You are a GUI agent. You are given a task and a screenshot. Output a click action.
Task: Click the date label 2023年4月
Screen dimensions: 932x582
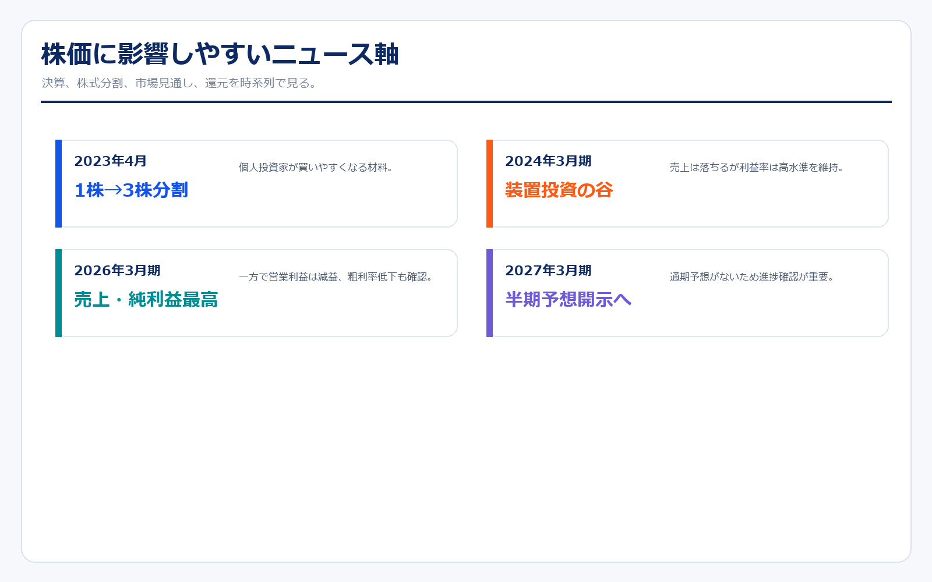point(111,161)
